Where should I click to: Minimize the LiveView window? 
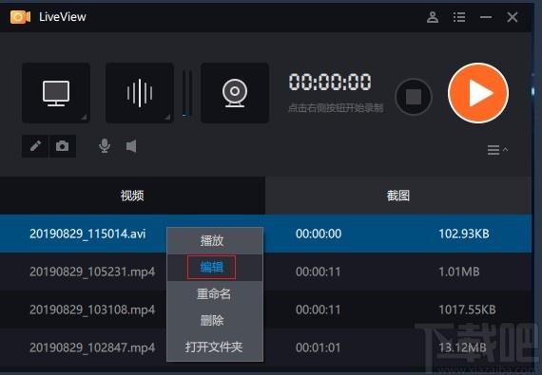[486, 17]
